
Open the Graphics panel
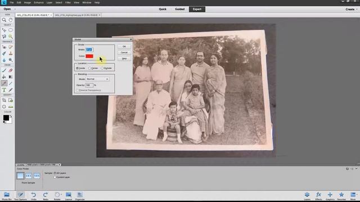pyautogui.click(x=330, y=196)
